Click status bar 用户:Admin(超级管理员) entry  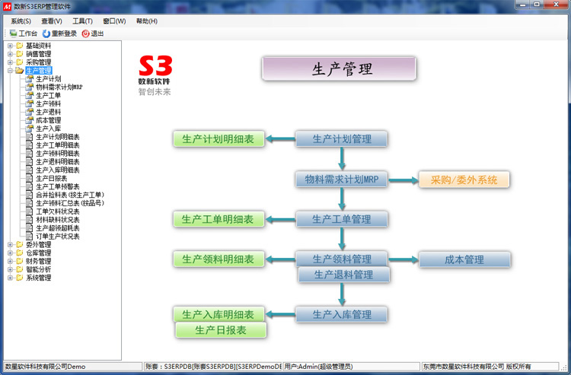click(351, 367)
